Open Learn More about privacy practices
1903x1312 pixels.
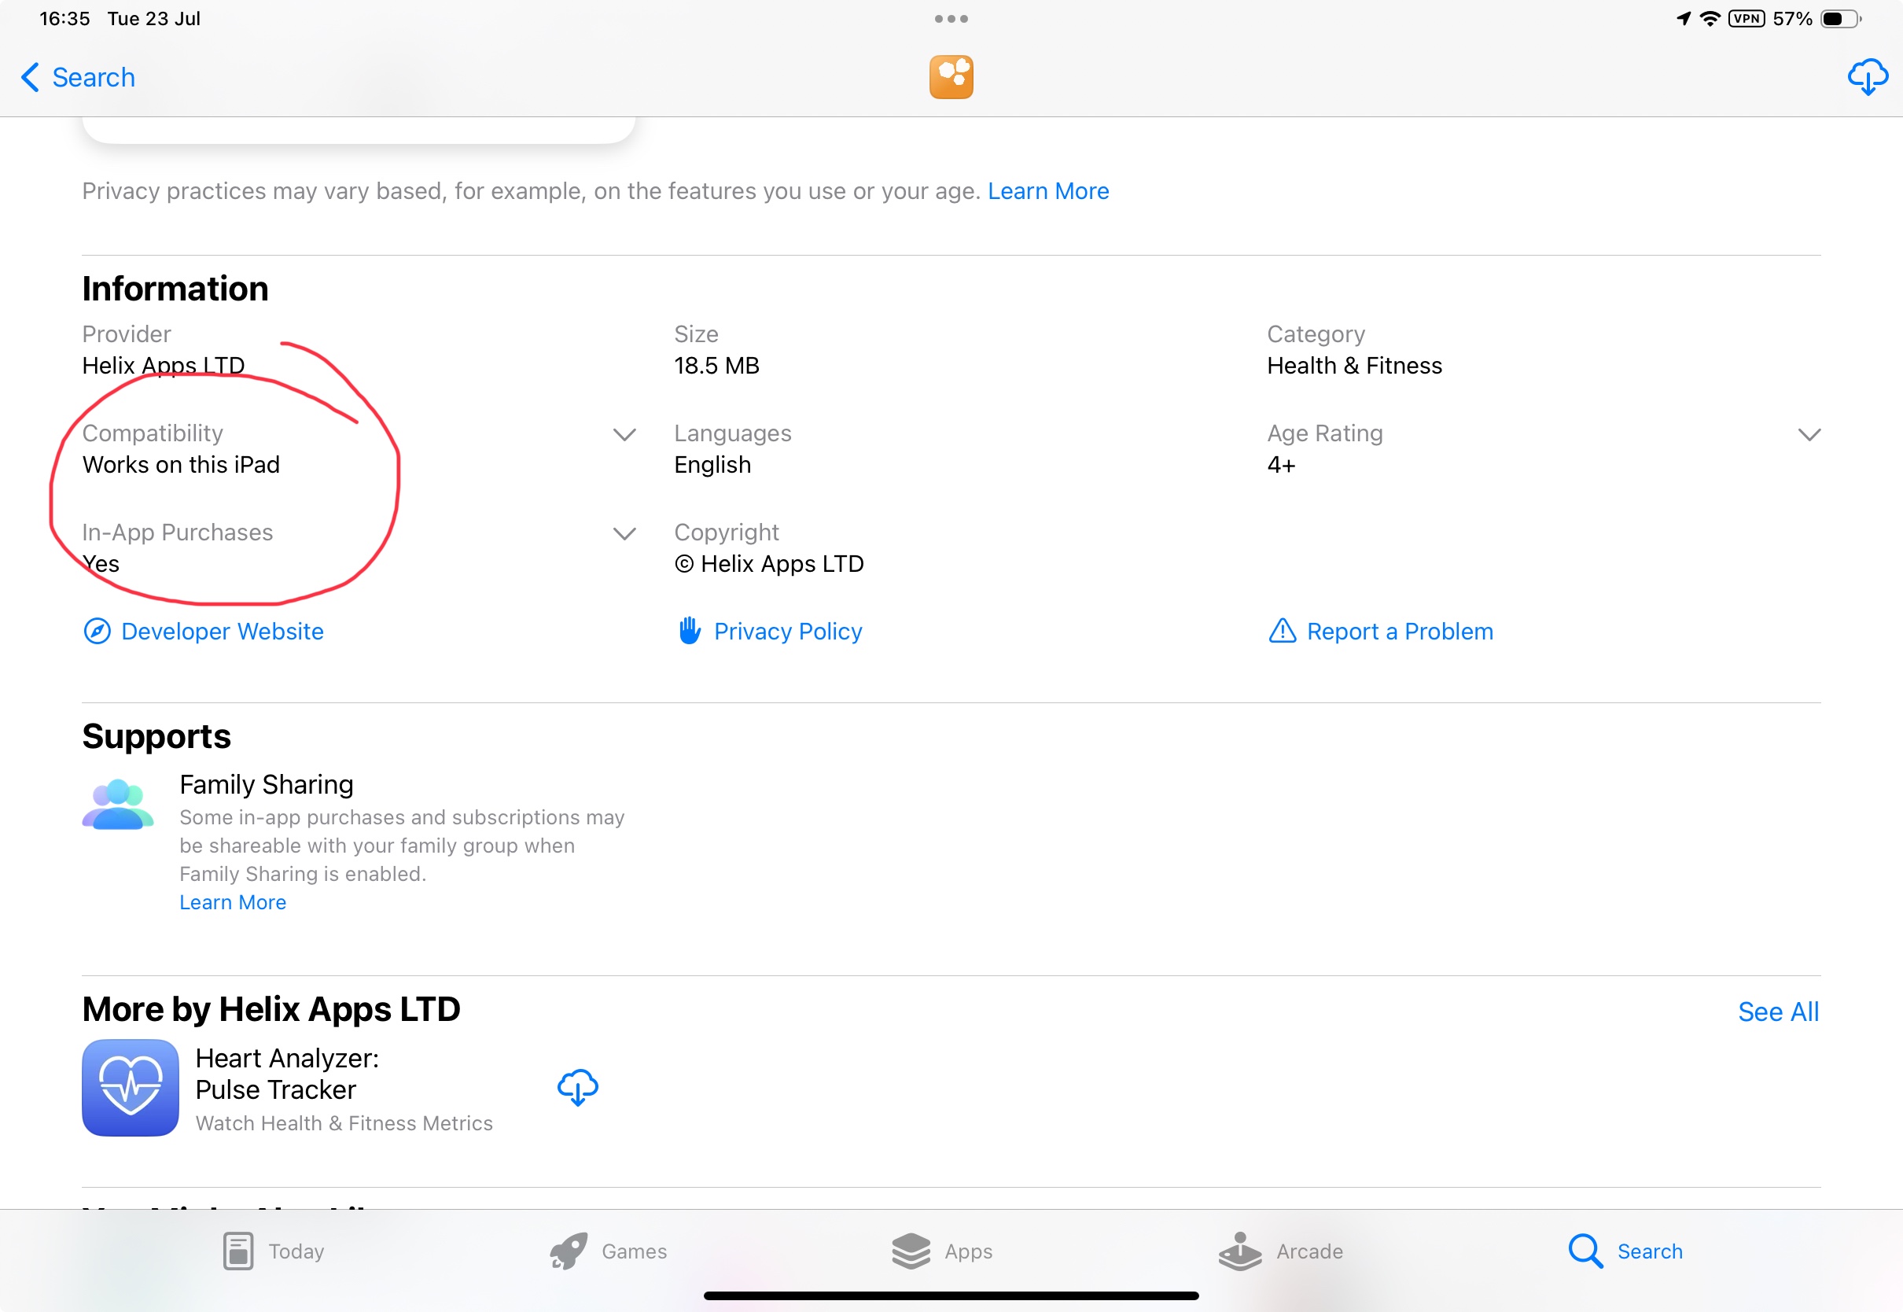(1047, 190)
